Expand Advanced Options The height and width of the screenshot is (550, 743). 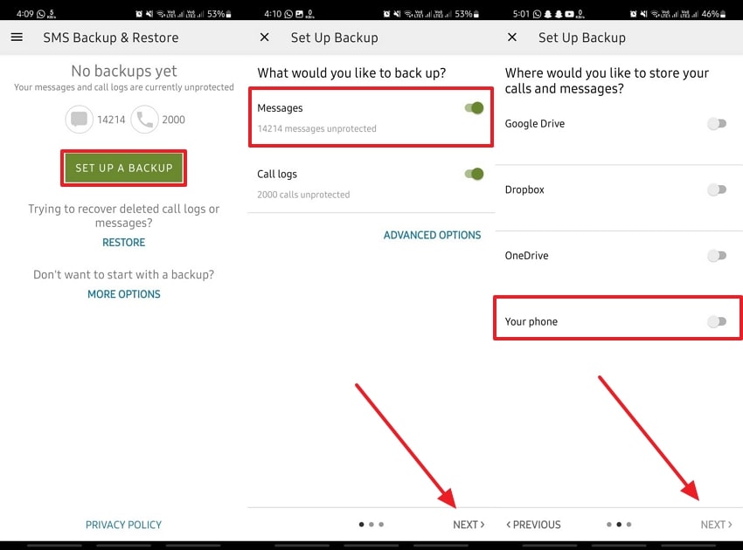click(x=432, y=235)
